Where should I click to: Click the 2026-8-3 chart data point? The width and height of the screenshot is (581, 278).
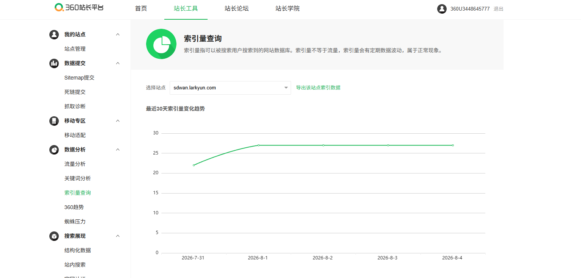[388, 145]
